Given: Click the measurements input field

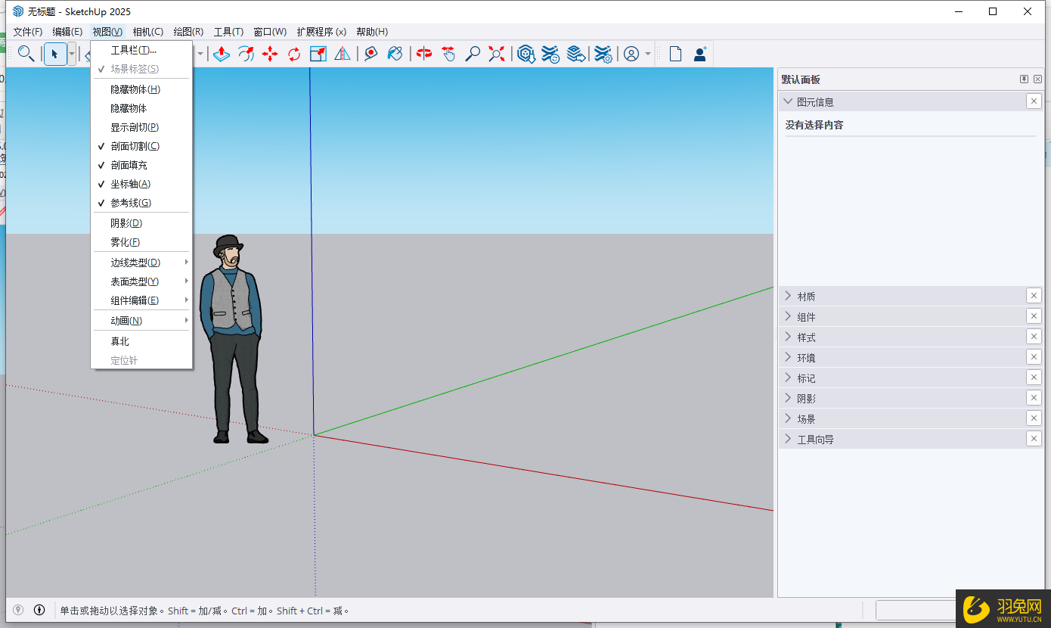Looking at the screenshot, I should [915, 610].
